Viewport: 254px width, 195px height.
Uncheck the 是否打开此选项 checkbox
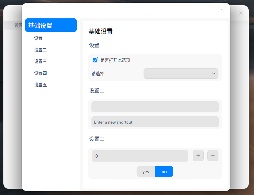(95, 60)
